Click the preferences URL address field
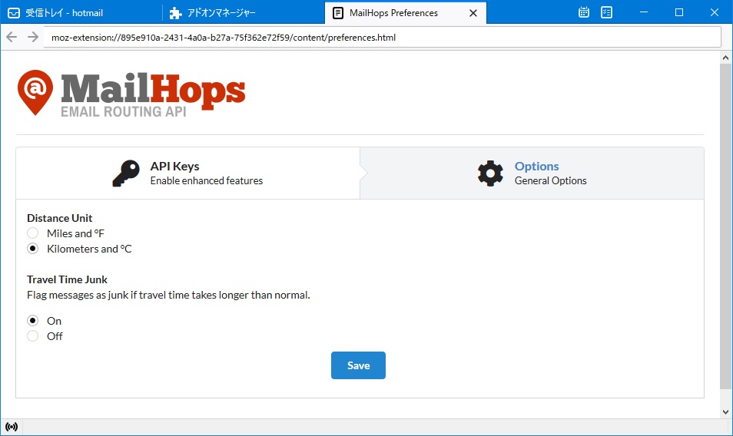The image size is (733, 436). point(382,37)
